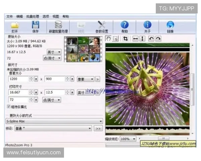This screenshot has height=161, width=201.
Task: Open the 像素 unit dropdown
Action: point(85,79)
